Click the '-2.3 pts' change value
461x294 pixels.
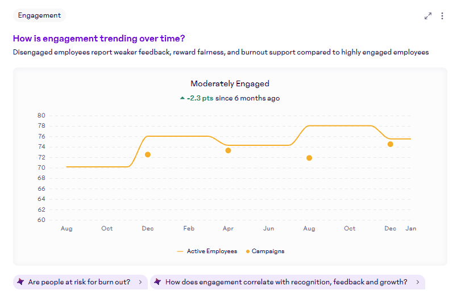pos(200,98)
